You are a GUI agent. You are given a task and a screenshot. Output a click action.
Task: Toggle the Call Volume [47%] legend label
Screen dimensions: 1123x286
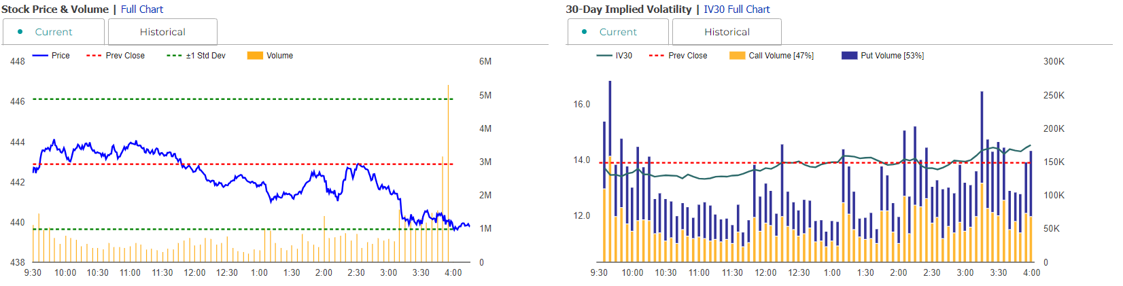[x=781, y=56]
